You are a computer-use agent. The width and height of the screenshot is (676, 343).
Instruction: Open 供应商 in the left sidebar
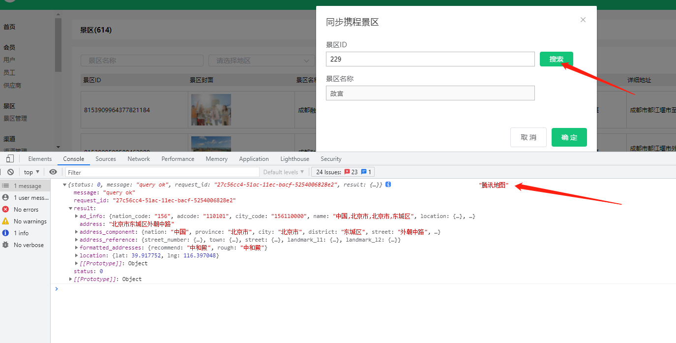point(12,85)
